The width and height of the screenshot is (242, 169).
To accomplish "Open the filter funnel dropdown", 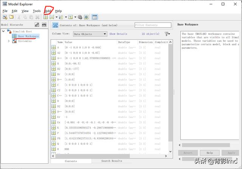I will 167,34.
